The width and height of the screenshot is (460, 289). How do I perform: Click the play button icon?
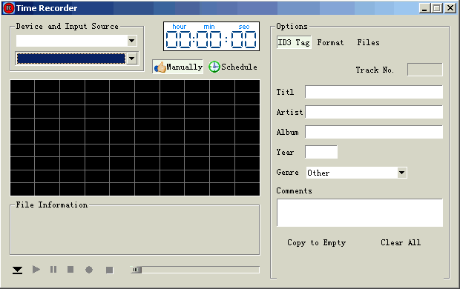(x=36, y=269)
